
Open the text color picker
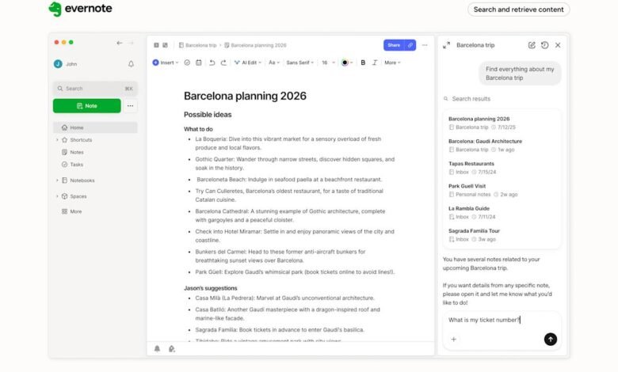point(347,63)
